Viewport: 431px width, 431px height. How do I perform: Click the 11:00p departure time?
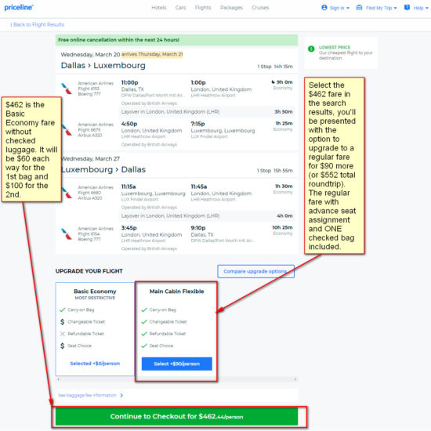tap(129, 82)
